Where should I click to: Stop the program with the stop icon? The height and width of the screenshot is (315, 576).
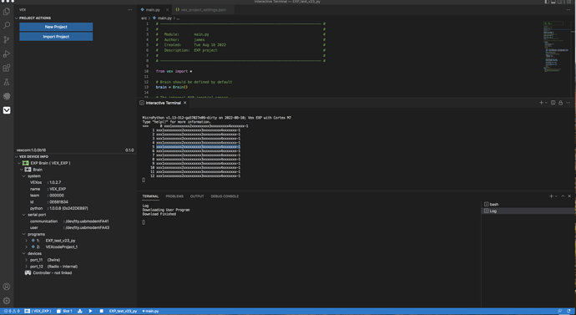pos(101,311)
